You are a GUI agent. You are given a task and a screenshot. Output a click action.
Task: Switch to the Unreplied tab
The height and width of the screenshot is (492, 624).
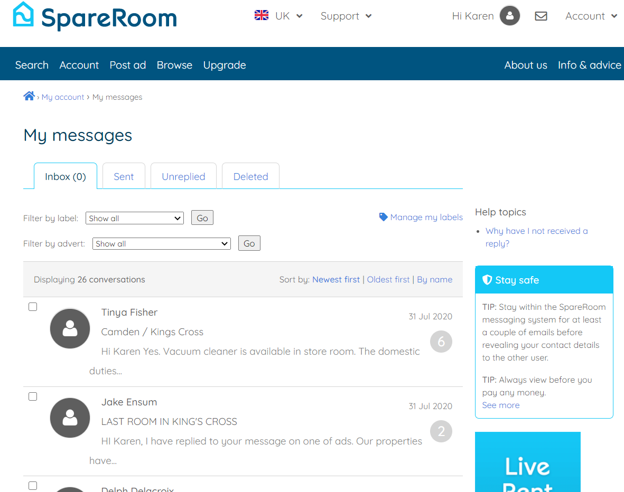[183, 176]
